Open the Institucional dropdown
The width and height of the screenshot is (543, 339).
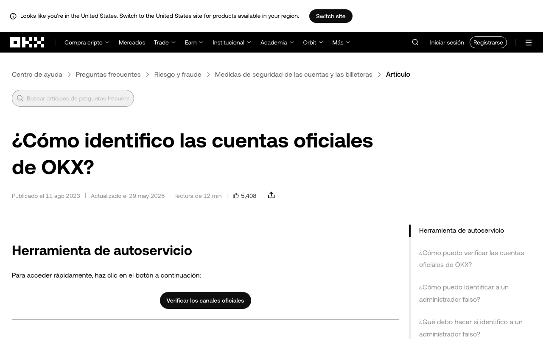tap(232, 42)
